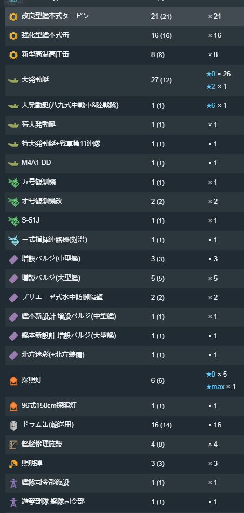Click the command tower icon for 艦隊司令部施設
The height and width of the screenshot is (513, 244).
point(13,483)
